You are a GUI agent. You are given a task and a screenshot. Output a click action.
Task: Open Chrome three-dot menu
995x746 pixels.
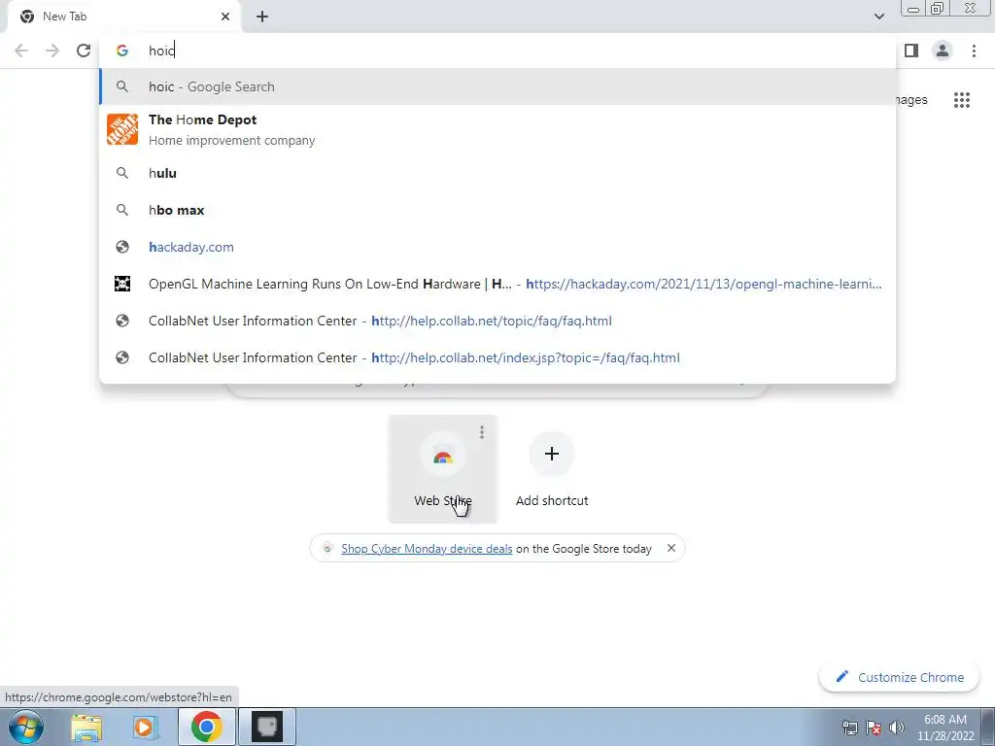click(974, 51)
